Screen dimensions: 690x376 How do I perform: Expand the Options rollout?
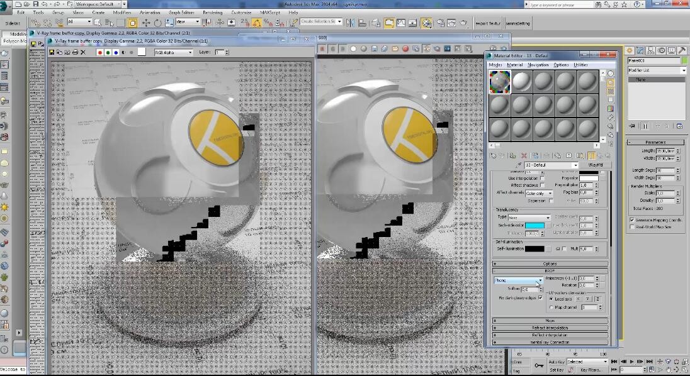click(550, 264)
